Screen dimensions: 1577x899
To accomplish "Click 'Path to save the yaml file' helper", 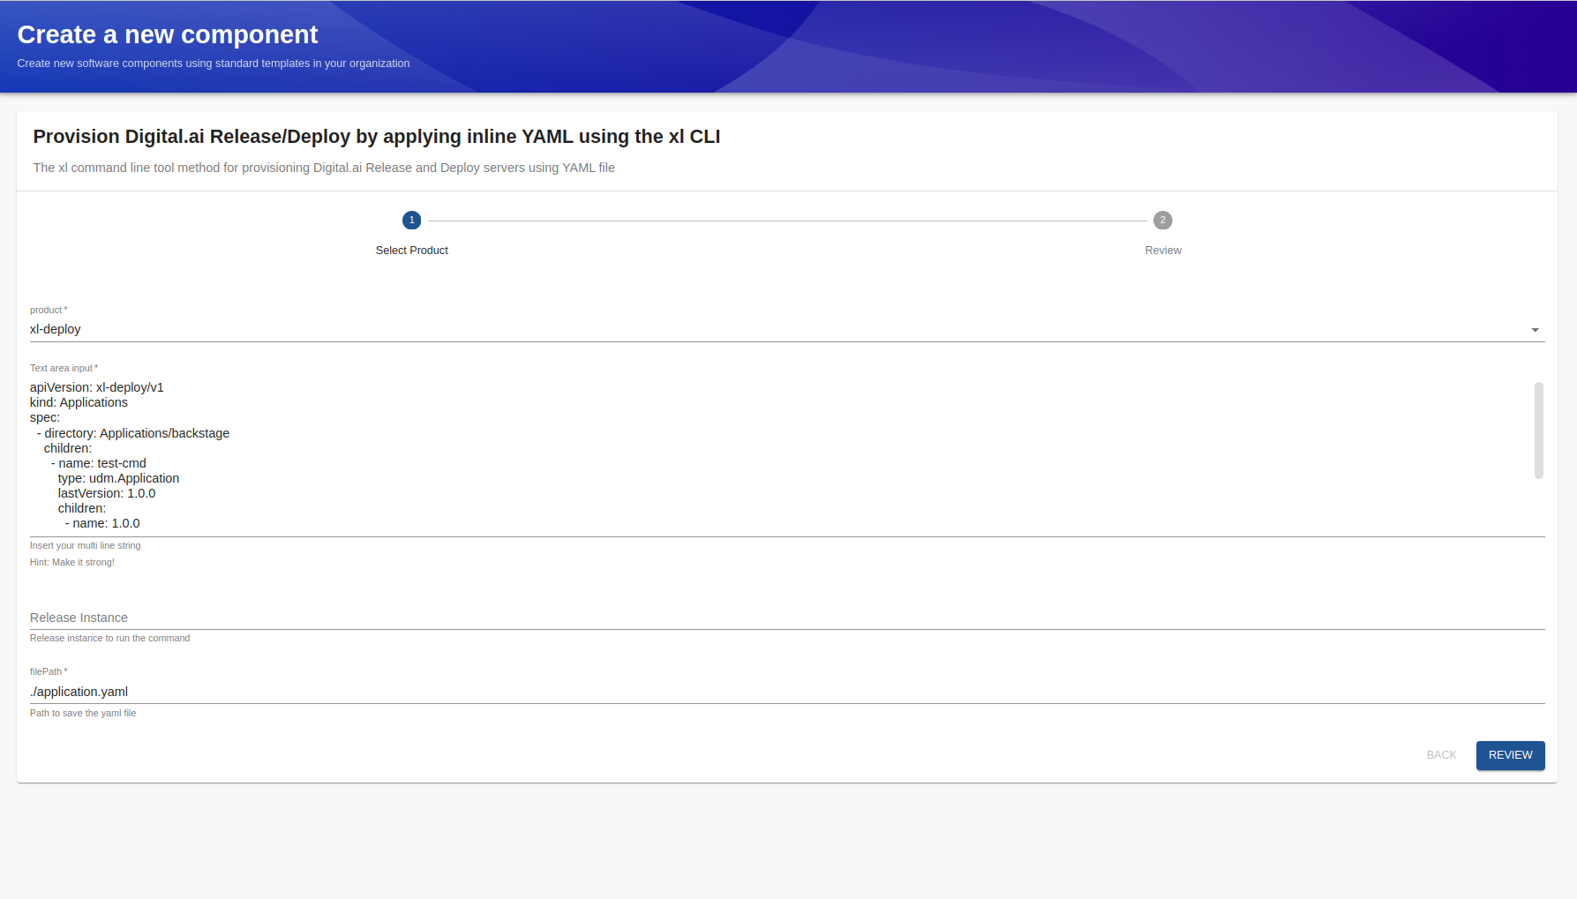I will click(x=83, y=713).
